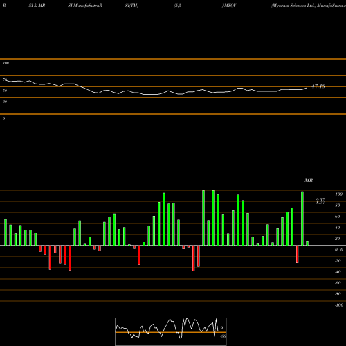Click the 60 label on the MR axis
Viewport: 346px width, 346px height.
tap(338, 217)
